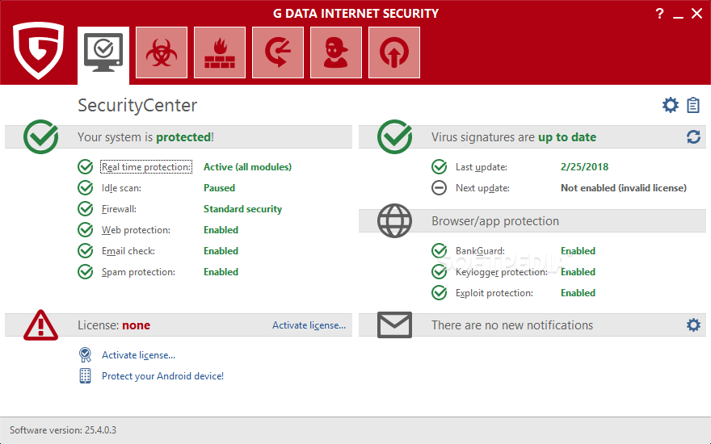711x444 pixels.
Task: Click the large virus signatures checkmark
Action: pos(394,136)
